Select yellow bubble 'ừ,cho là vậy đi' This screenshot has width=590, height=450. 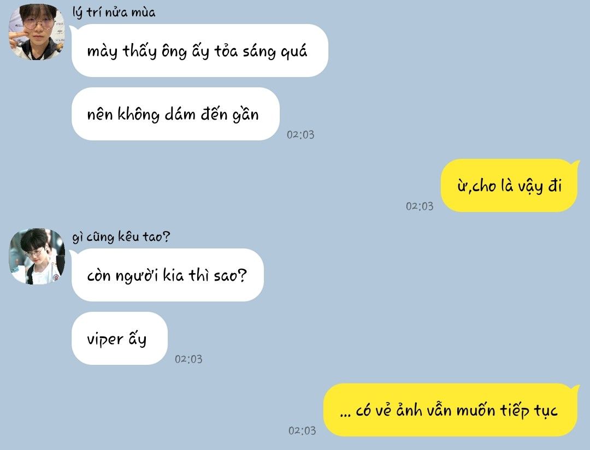coord(509,186)
